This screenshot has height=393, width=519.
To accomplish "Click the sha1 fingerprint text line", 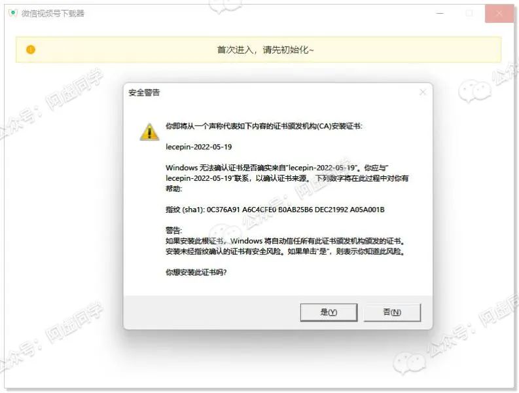I will 275,210.
